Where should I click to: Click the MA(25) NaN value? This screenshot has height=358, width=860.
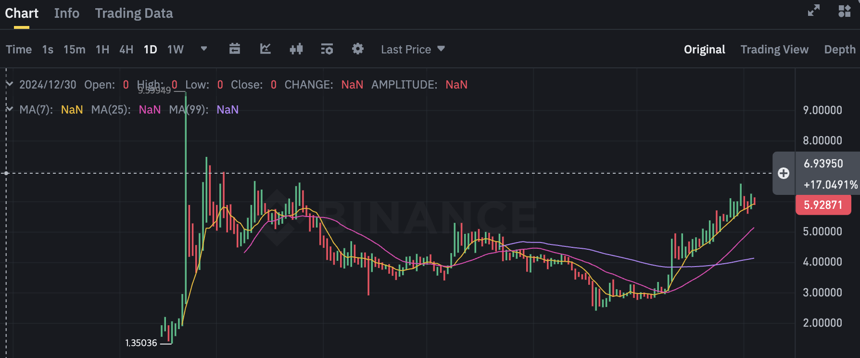pyautogui.click(x=150, y=110)
